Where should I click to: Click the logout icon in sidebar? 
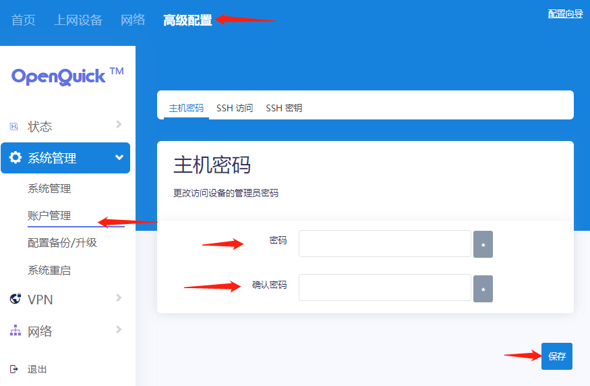tap(14, 369)
